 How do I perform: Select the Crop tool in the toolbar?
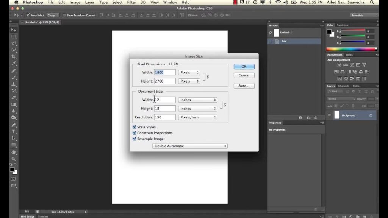click(x=14, y=56)
